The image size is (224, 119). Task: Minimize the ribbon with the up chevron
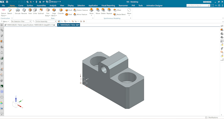[216, 5]
